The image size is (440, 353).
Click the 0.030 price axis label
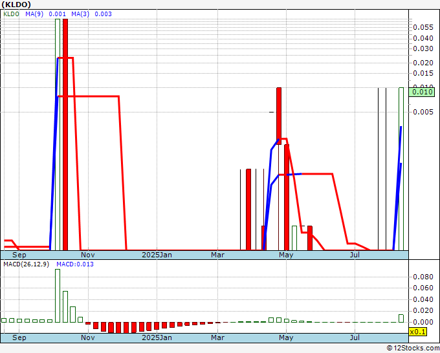click(423, 48)
